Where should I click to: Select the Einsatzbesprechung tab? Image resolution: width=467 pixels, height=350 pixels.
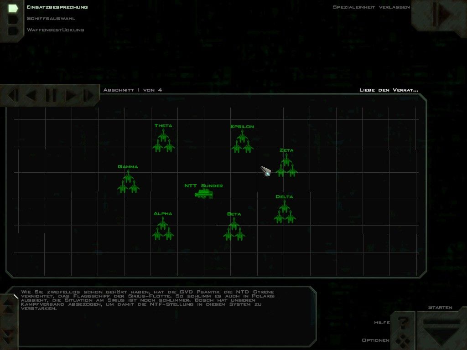click(57, 7)
